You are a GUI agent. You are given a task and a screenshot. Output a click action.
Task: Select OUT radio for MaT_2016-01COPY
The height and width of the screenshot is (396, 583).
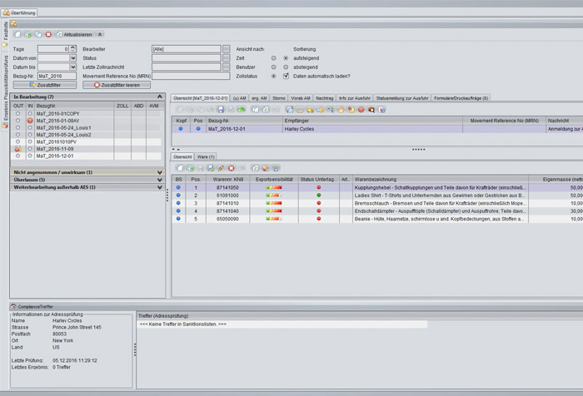(x=17, y=114)
